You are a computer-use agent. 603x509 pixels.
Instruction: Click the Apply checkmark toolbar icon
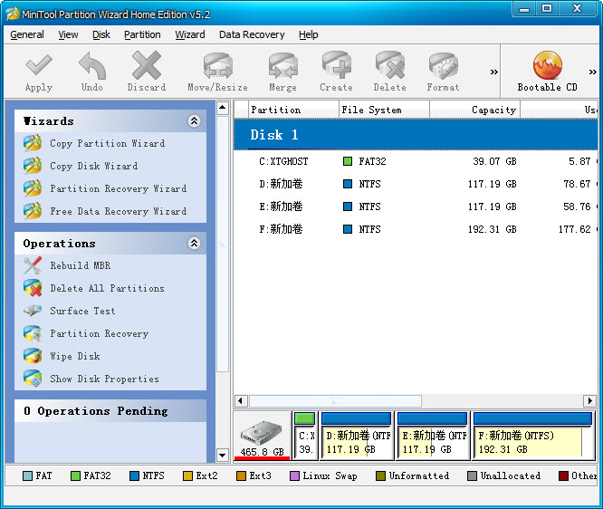pos(38,68)
